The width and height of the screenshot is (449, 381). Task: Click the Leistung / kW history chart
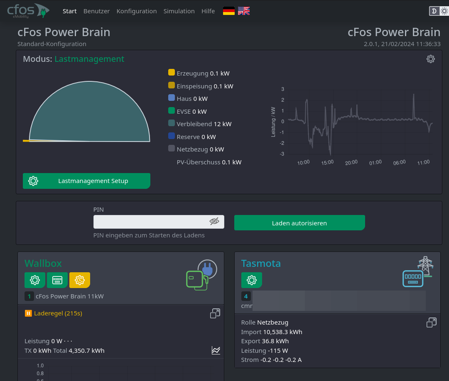(352, 126)
